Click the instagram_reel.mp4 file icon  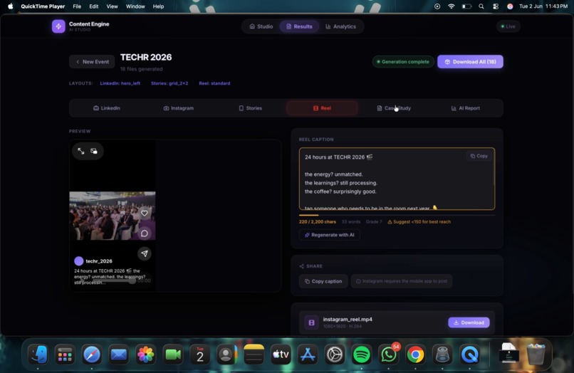pos(311,322)
